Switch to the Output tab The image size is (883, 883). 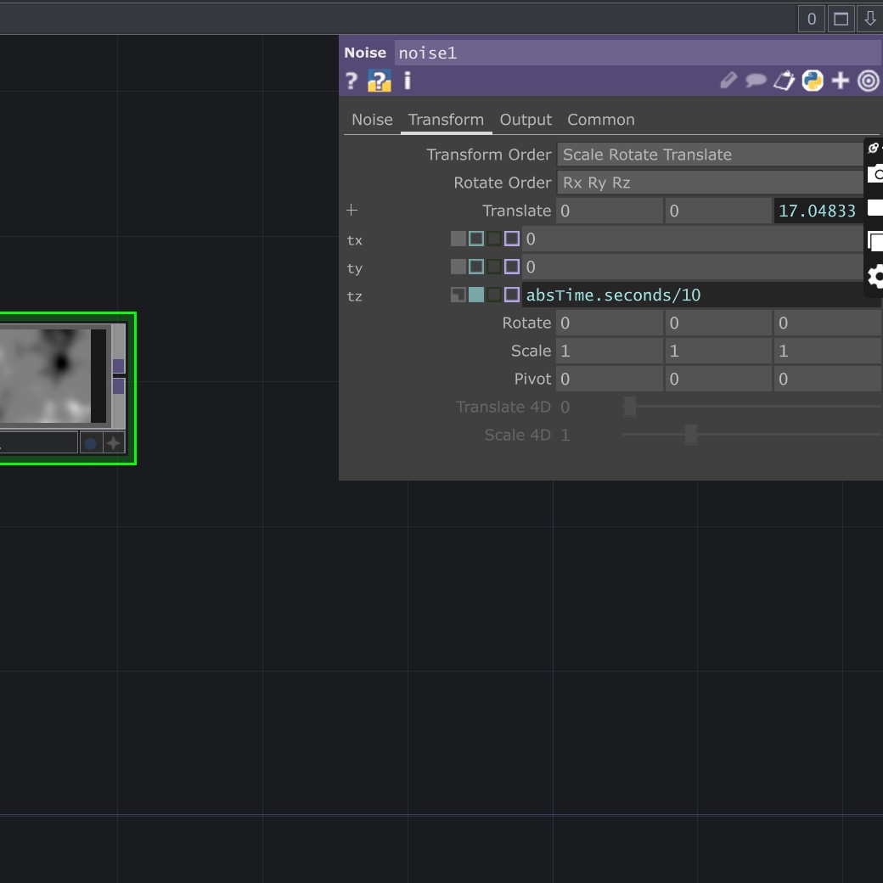tap(525, 120)
